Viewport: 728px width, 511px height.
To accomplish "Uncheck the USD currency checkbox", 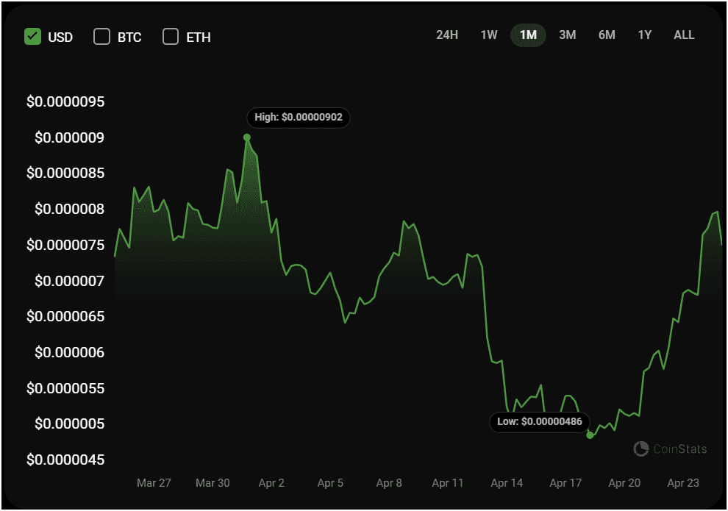I will [x=32, y=36].
